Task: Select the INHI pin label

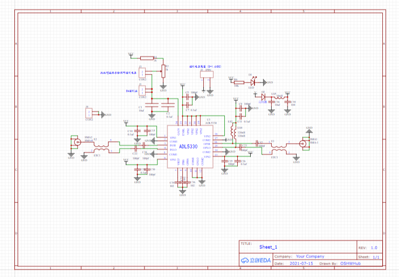Action: (x=173, y=146)
